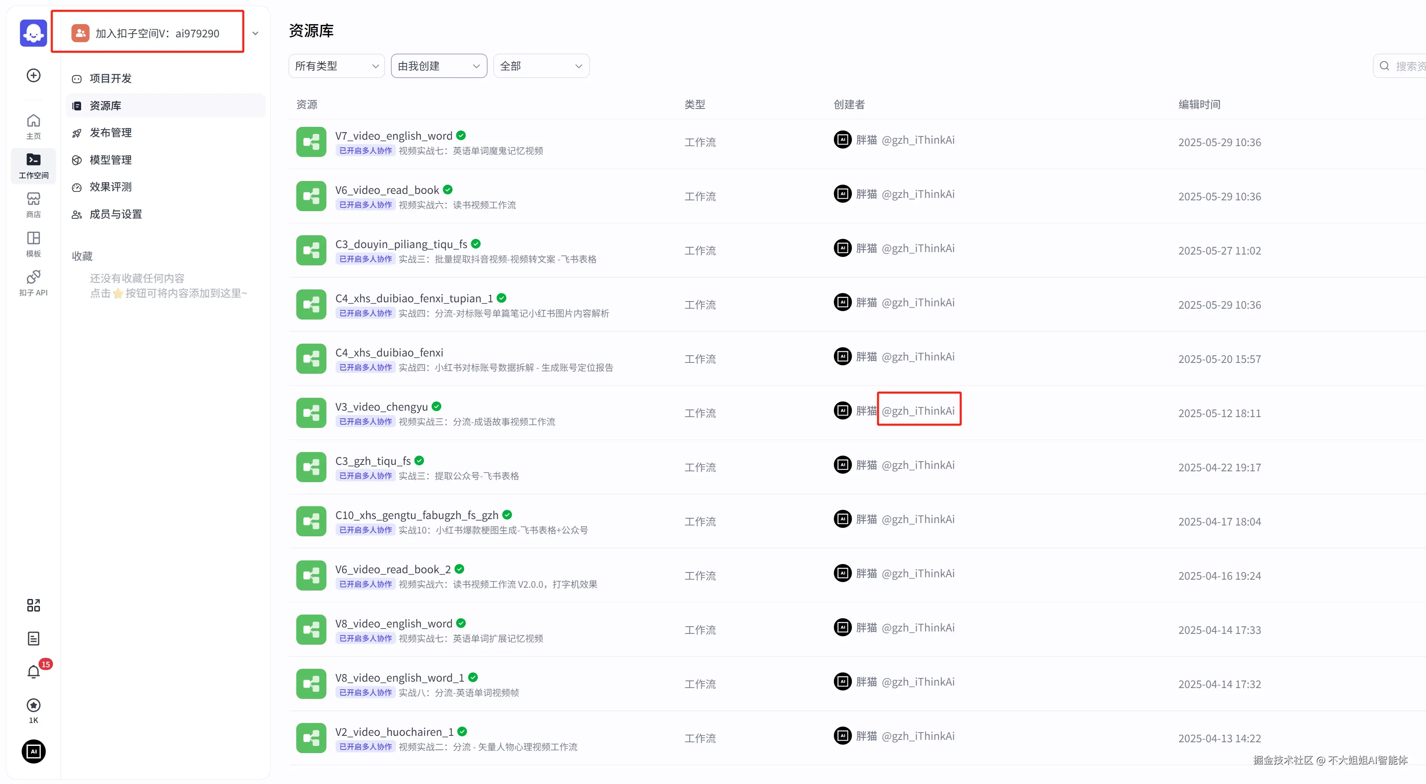Open the V7_video_english_word workflow
Viewport: 1426px width, 784px height.
click(393, 136)
